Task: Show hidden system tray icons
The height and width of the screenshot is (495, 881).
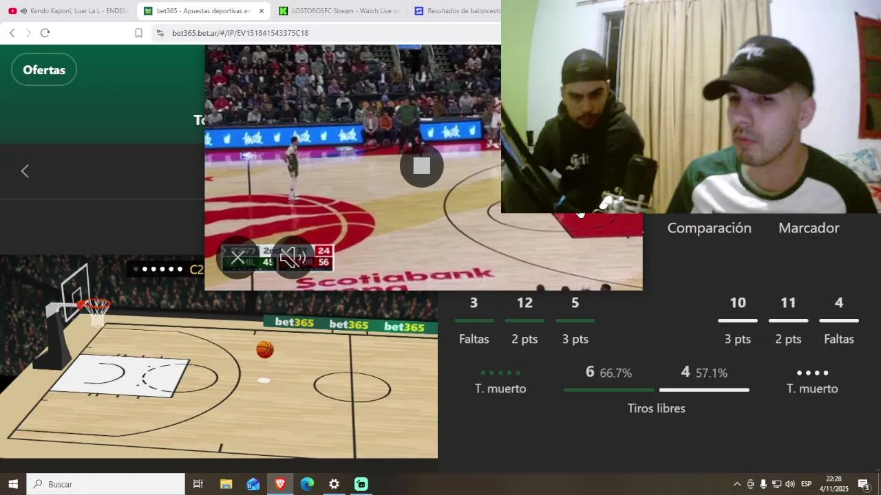Action: click(x=737, y=484)
